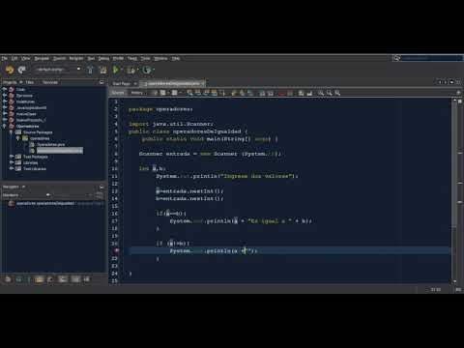Screen dimensions: 464x348
Task: Open the View menu
Action: [x=25, y=58]
